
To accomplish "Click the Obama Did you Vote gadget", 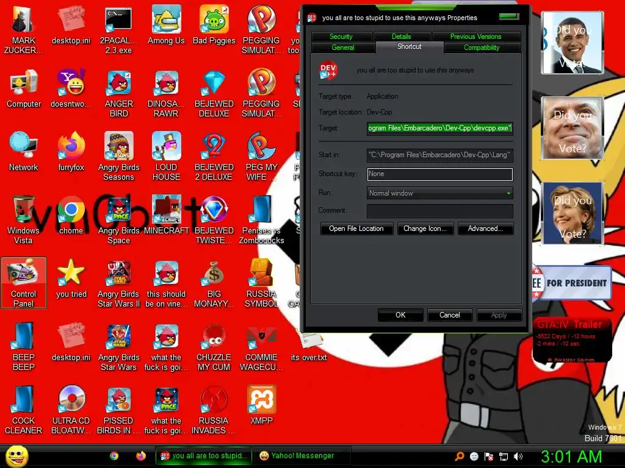I will (573, 43).
